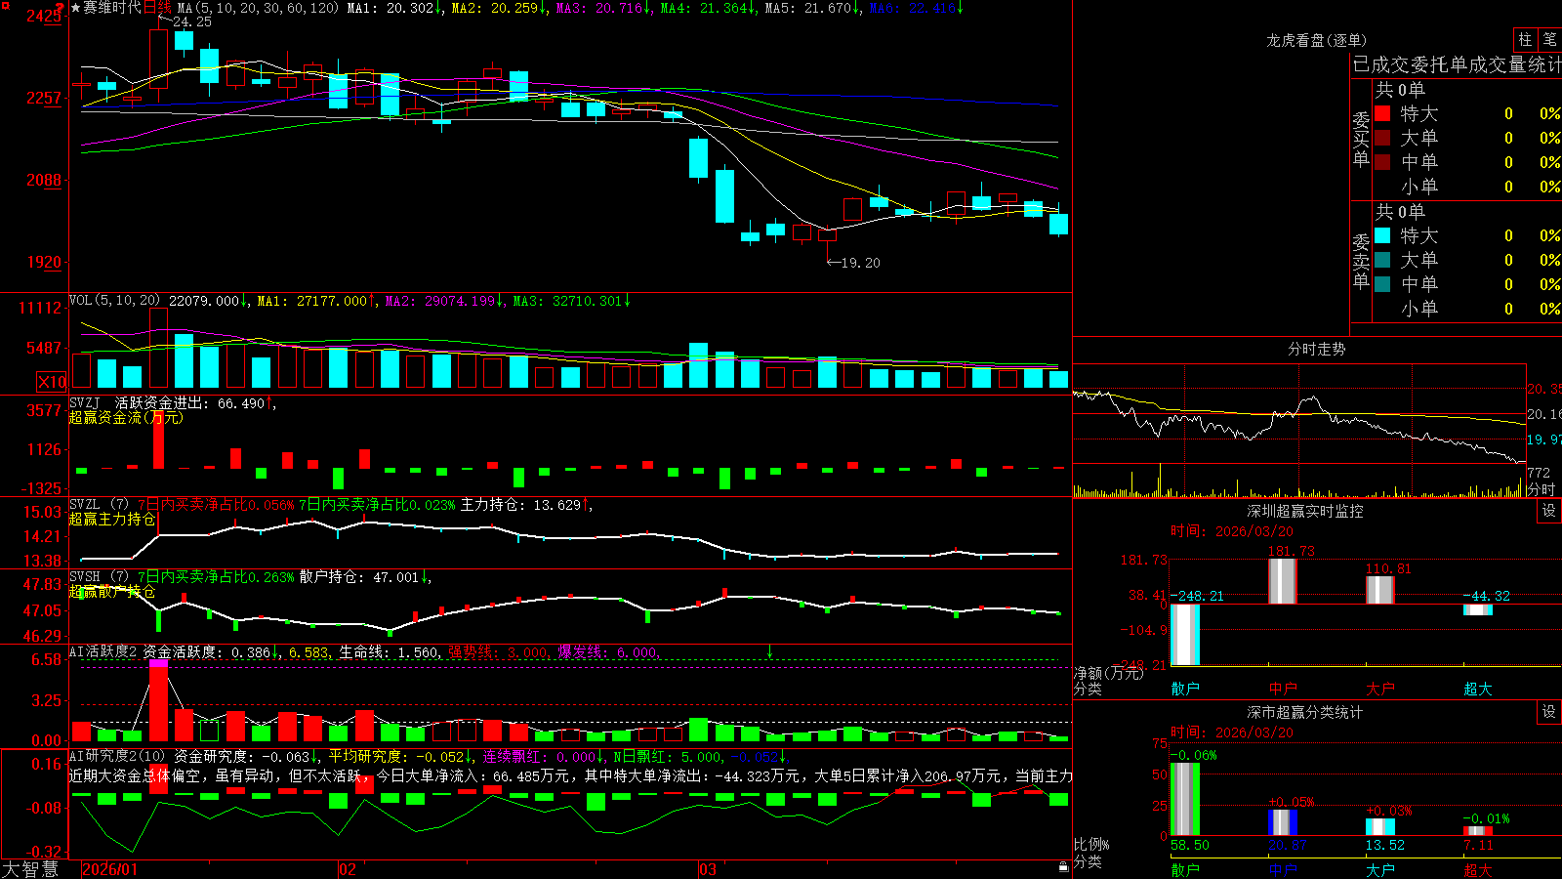
Task: Click the red question mark help icon
Action: [62, 8]
